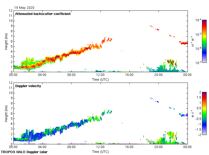Screen dimensions: 209x155
Task: Click the 08:00 tick label under top plot
Action: click(x=71, y=75)
